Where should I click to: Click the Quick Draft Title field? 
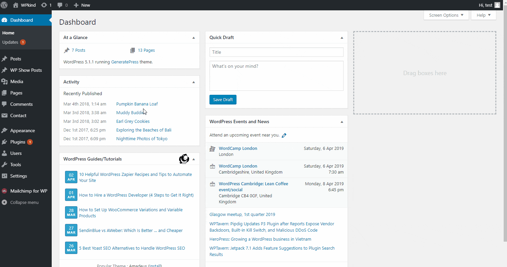(276, 52)
